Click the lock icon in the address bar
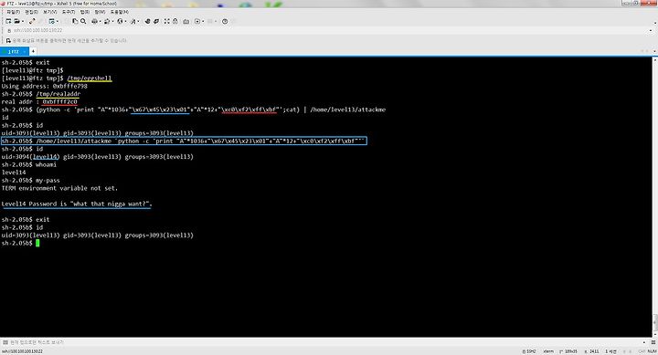658x355 pixels. 9,31
